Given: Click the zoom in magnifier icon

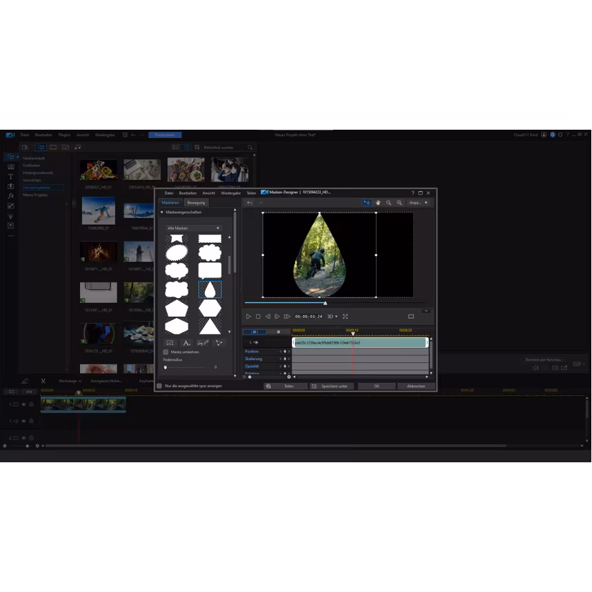Looking at the screenshot, I should [399, 203].
